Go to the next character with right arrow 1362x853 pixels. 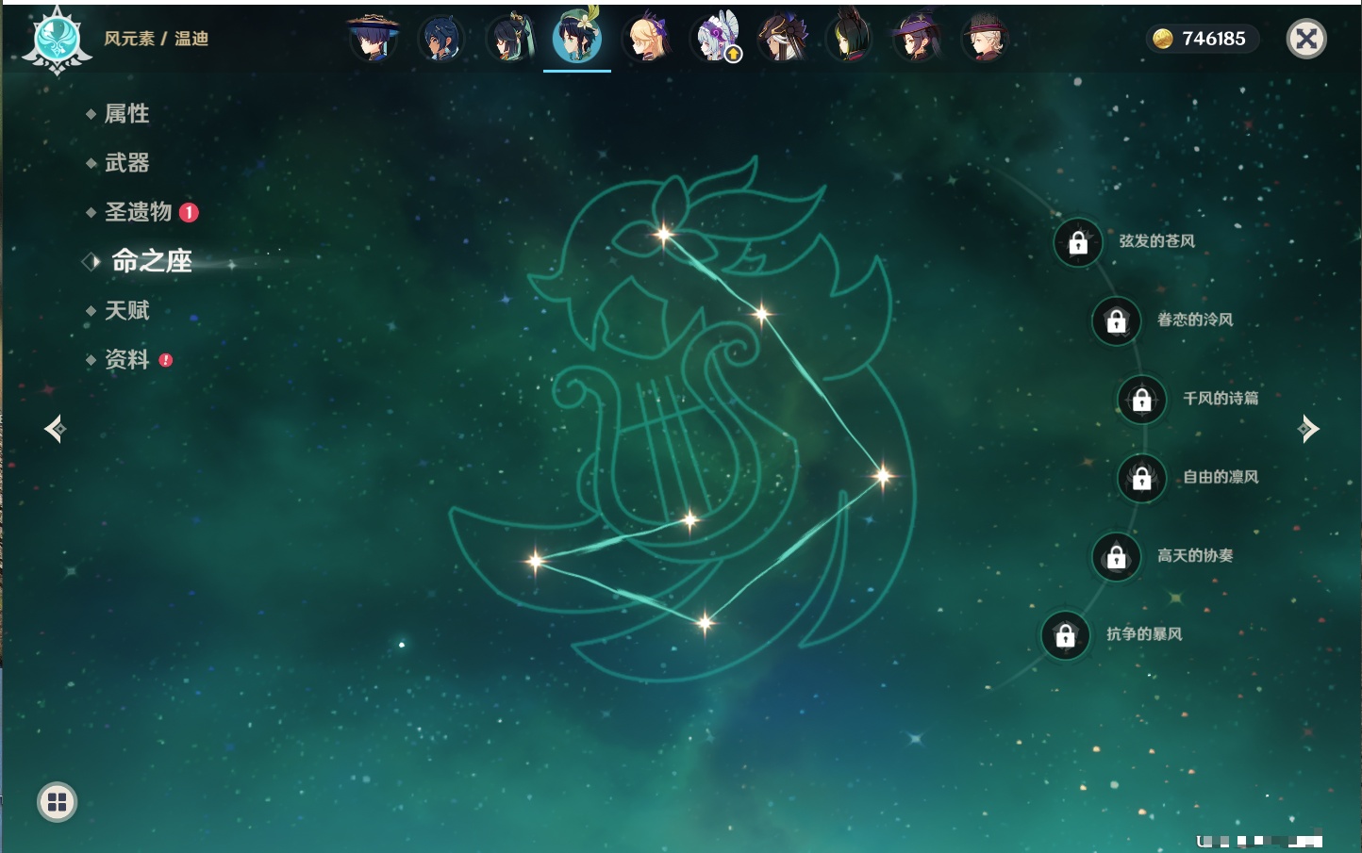pos(1308,429)
